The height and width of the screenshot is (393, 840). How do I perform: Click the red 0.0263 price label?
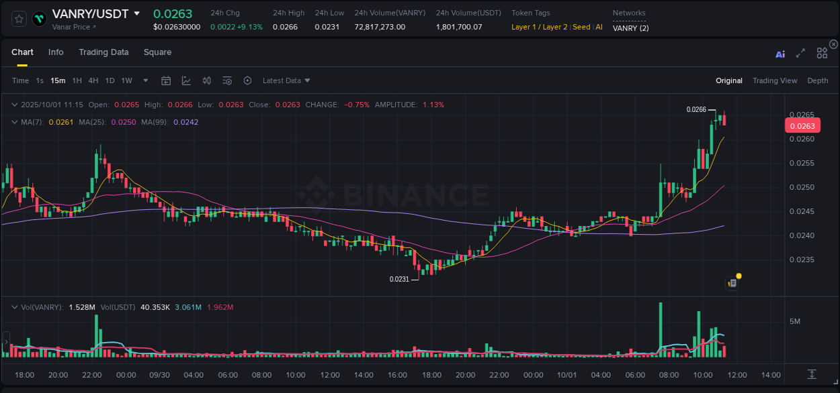point(804,125)
